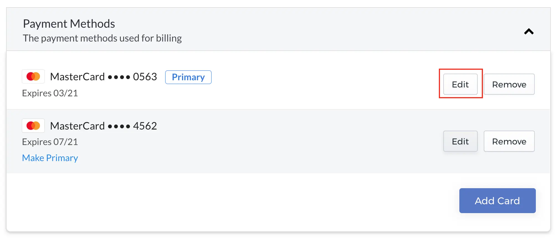Add a new card
Image resolution: width=558 pixels, height=238 pixels.
coord(497,201)
